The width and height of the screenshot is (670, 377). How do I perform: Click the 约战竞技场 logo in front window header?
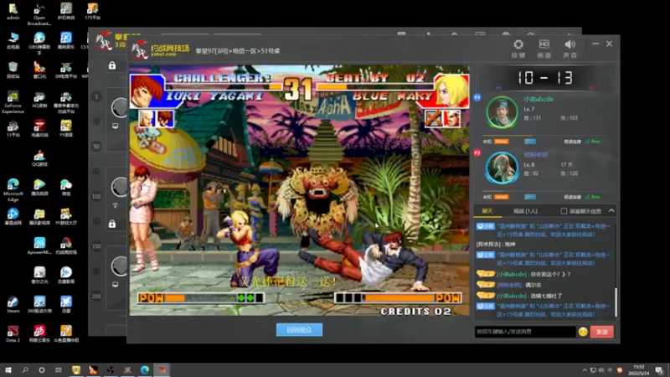[160, 50]
